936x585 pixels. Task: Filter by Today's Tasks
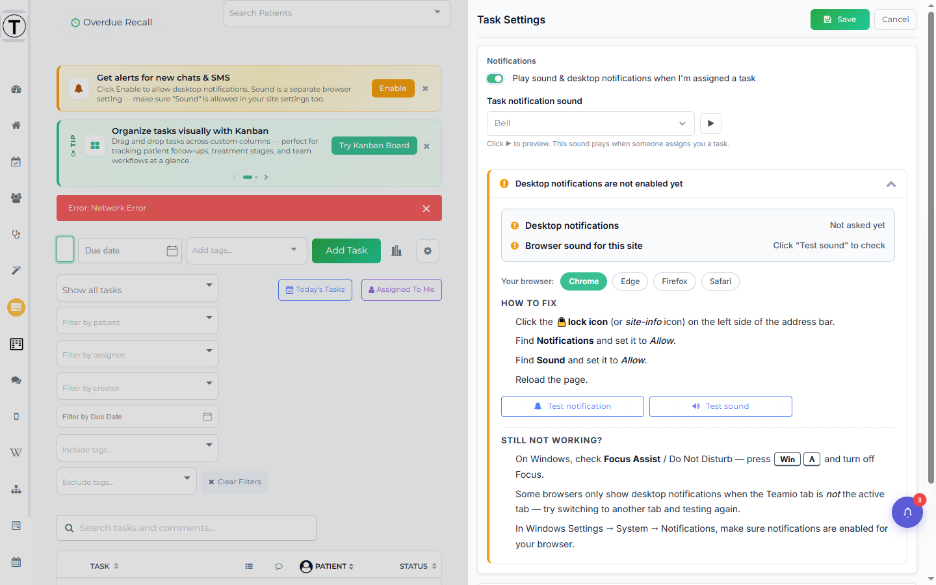click(315, 290)
